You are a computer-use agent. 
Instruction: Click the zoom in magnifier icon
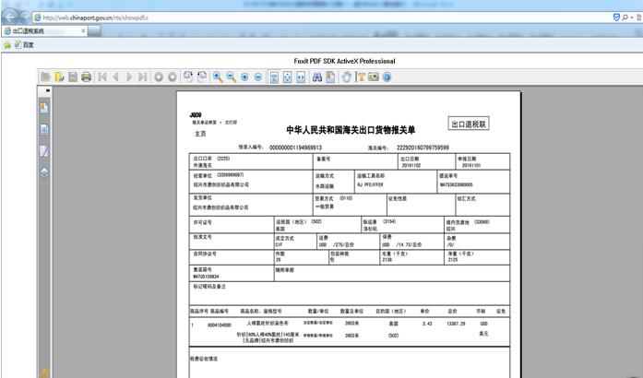click(x=218, y=77)
